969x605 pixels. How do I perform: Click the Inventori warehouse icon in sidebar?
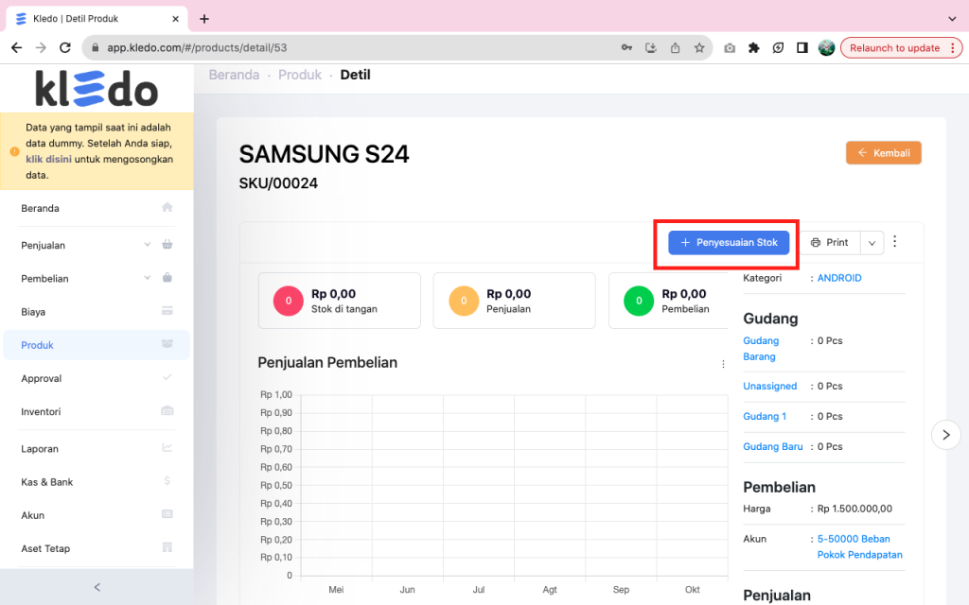click(167, 411)
